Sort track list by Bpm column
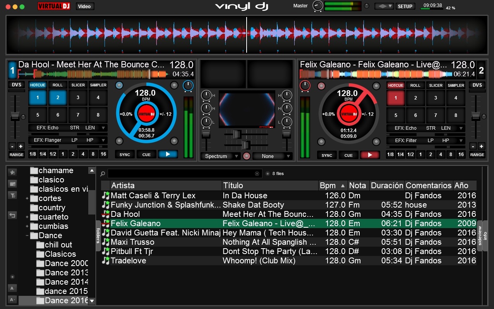The image size is (494, 309). point(333,185)
